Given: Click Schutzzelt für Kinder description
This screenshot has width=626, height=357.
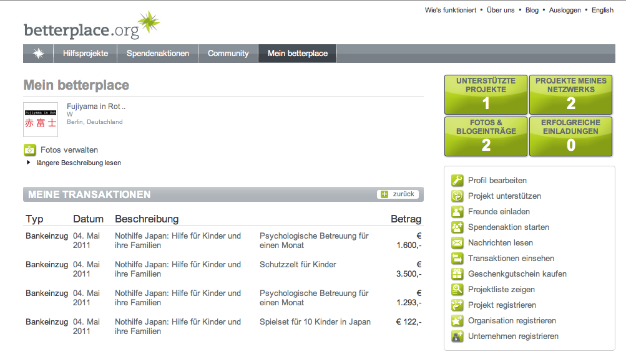Looking at the screenshot, I should [x=298, y=265].
